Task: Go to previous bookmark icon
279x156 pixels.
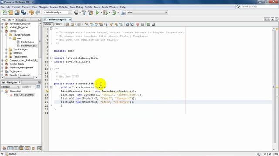Action: pyautogui.click(x=112, y=24)
